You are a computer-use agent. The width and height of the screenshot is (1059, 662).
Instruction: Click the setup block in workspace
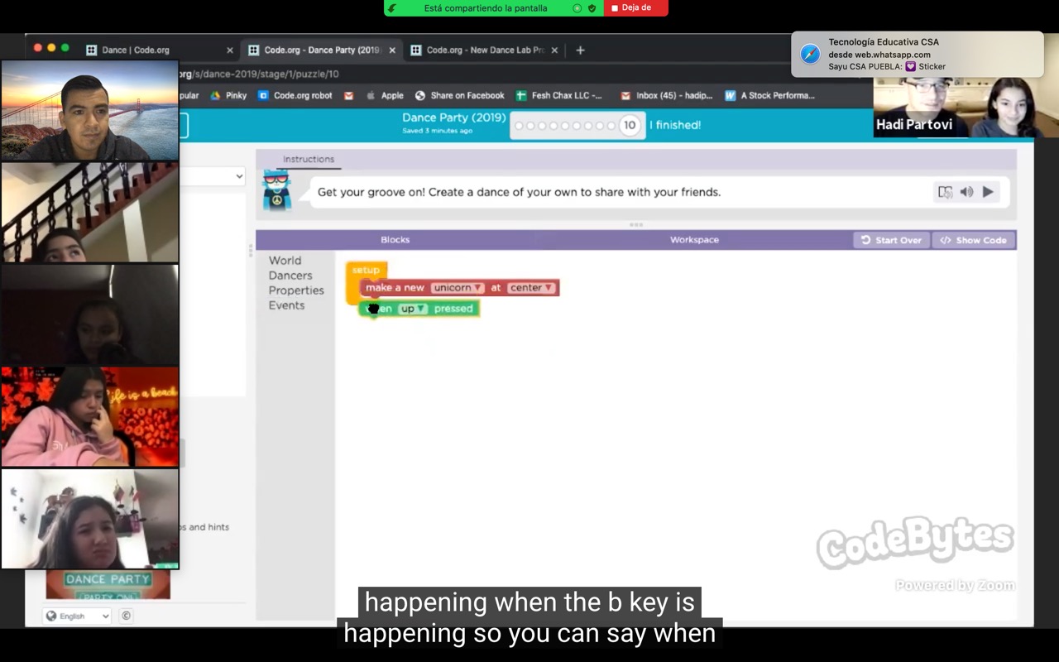366,270
